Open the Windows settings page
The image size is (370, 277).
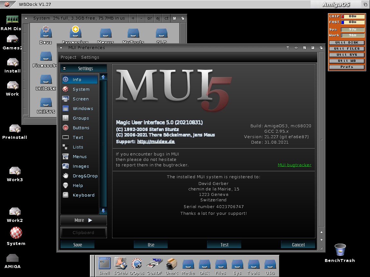pyautogui.click(x=80, y=109)
